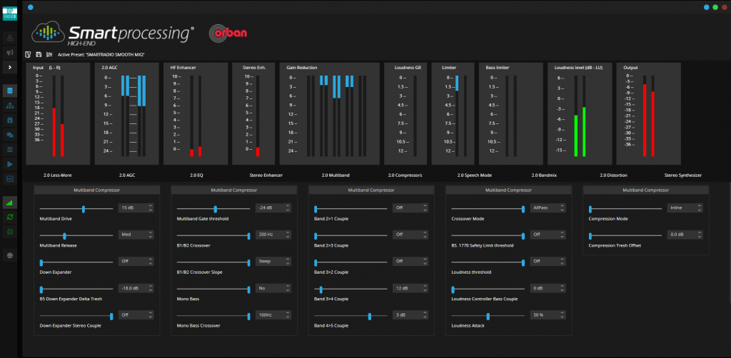Click the Multiband Release slider handle
Screen dimensions: 731x358
point(64,236)
